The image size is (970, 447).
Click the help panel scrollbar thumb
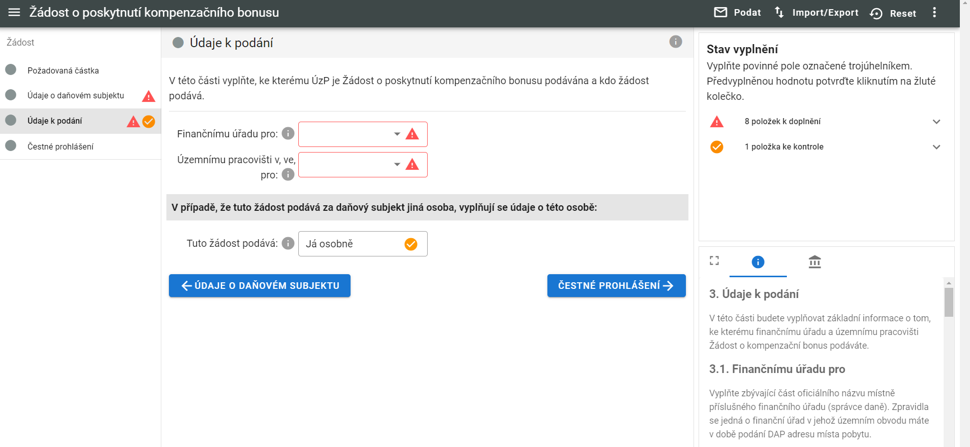949,302
